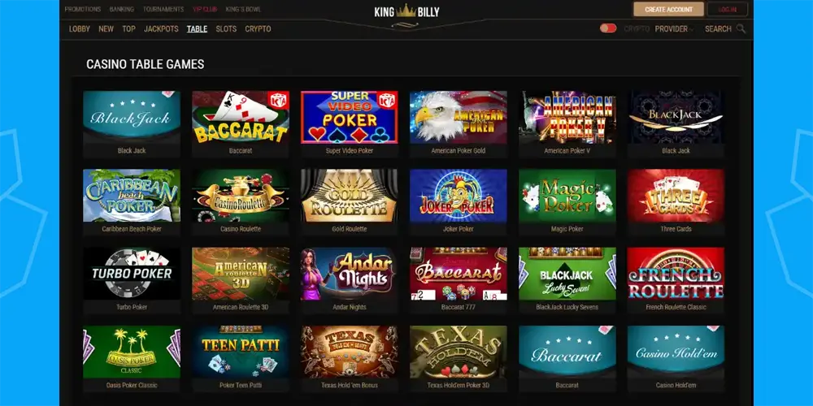Expand the Provider dropdown
Image resolution: width=813 pixels, height=406 pixels.
pyautogui.click(x=673, y=29)
